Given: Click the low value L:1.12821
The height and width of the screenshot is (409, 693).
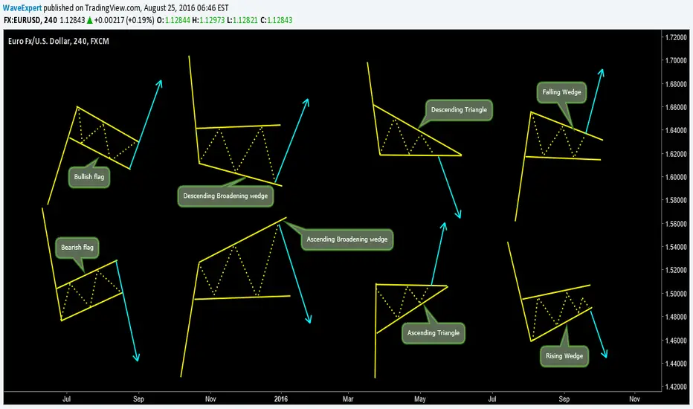Looking at the screenshot, I should 242,20.
